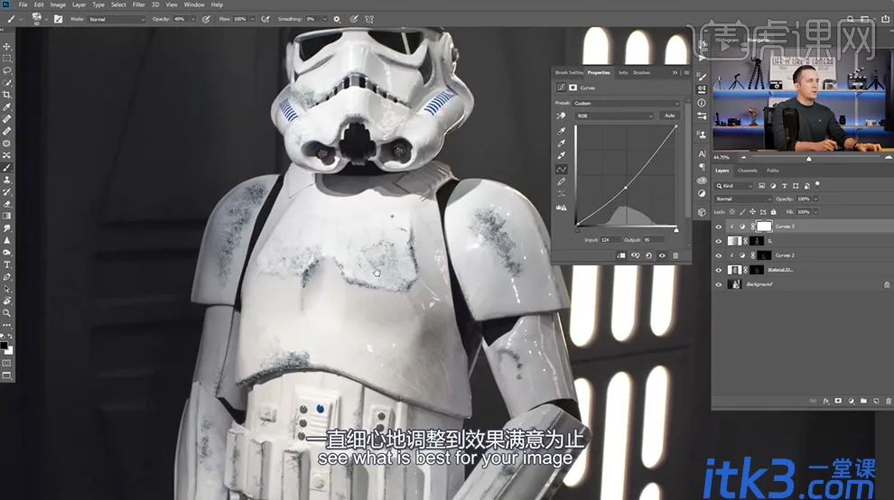Open brush Mode dropdown in options bar
The width and height of the screenshot is (894, 500).
pos(116,19)
